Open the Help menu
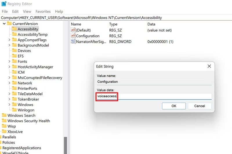Screen dimensions: 232x154 click(59, 12)
